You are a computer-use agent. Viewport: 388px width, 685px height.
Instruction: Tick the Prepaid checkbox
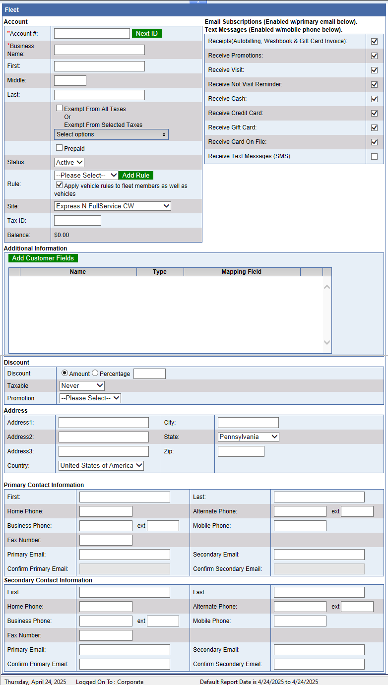60,148
